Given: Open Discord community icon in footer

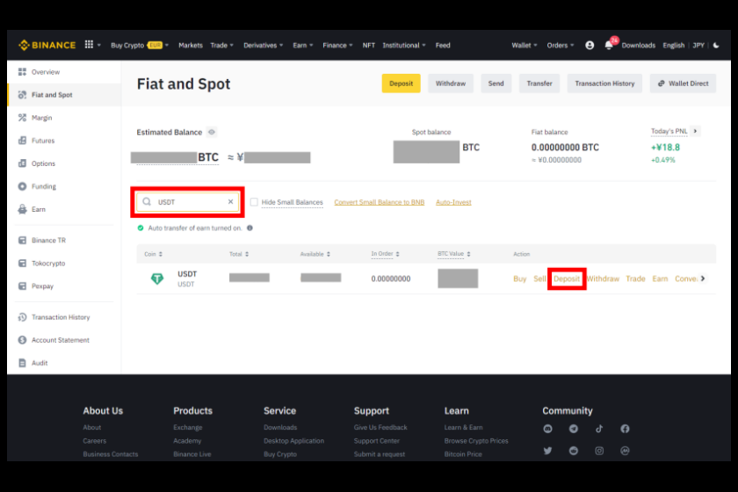Looking at the screenshot, I should pyautogui.click(x=548, y=429).
